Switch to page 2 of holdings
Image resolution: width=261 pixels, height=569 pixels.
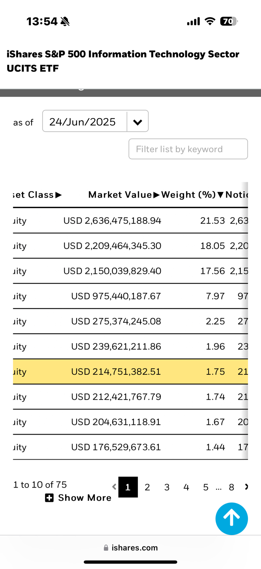pyautogui.click(x=147, y=487)
